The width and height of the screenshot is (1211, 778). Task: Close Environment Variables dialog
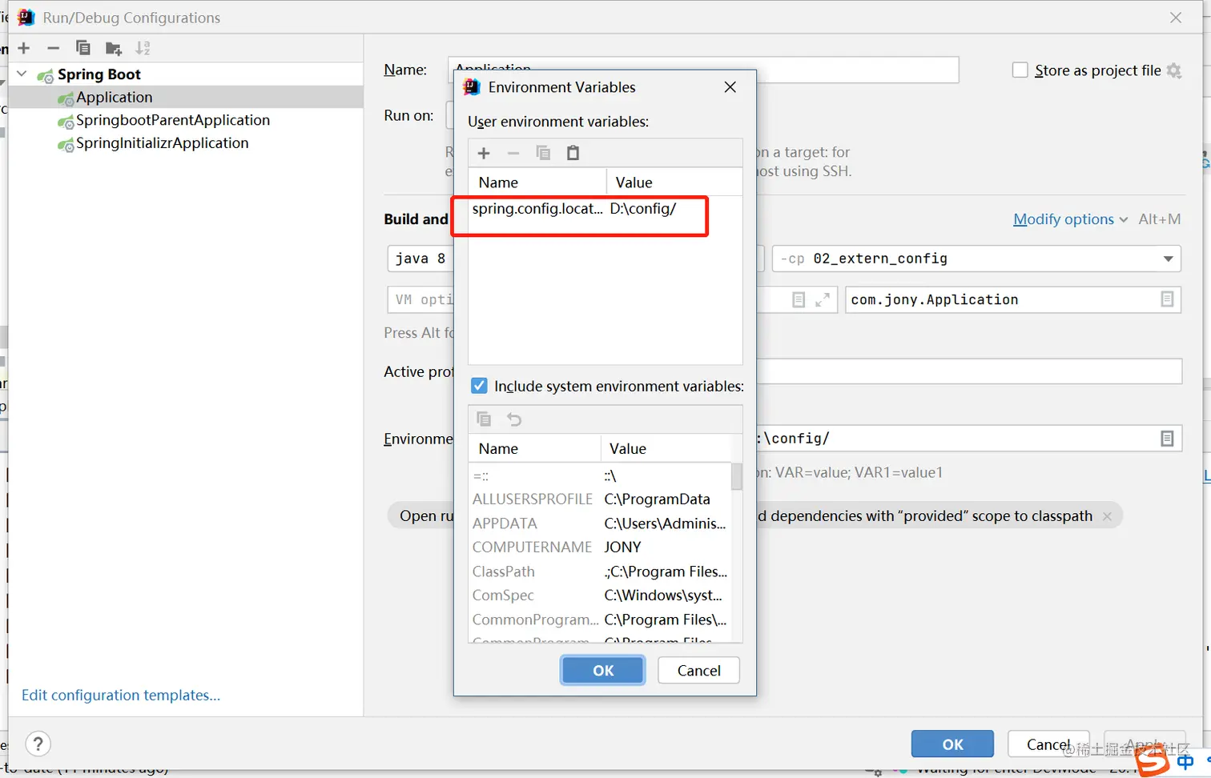[x=730, y=86]
